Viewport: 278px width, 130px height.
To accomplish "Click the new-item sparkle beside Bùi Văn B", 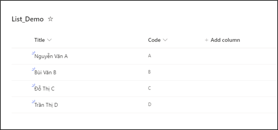I will point(33,70).
